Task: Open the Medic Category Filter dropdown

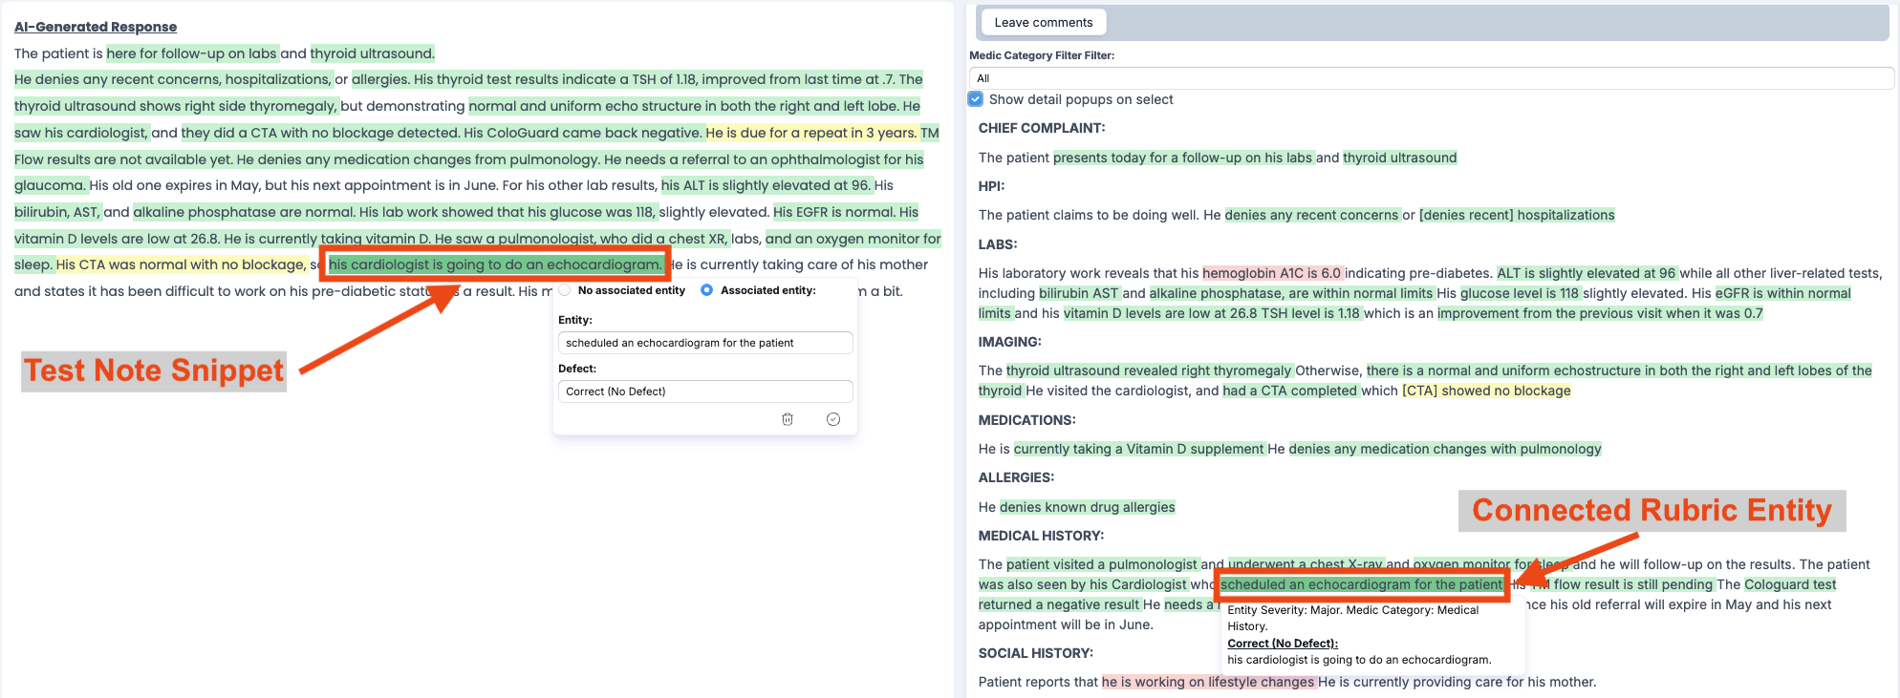Action: 1430,78
